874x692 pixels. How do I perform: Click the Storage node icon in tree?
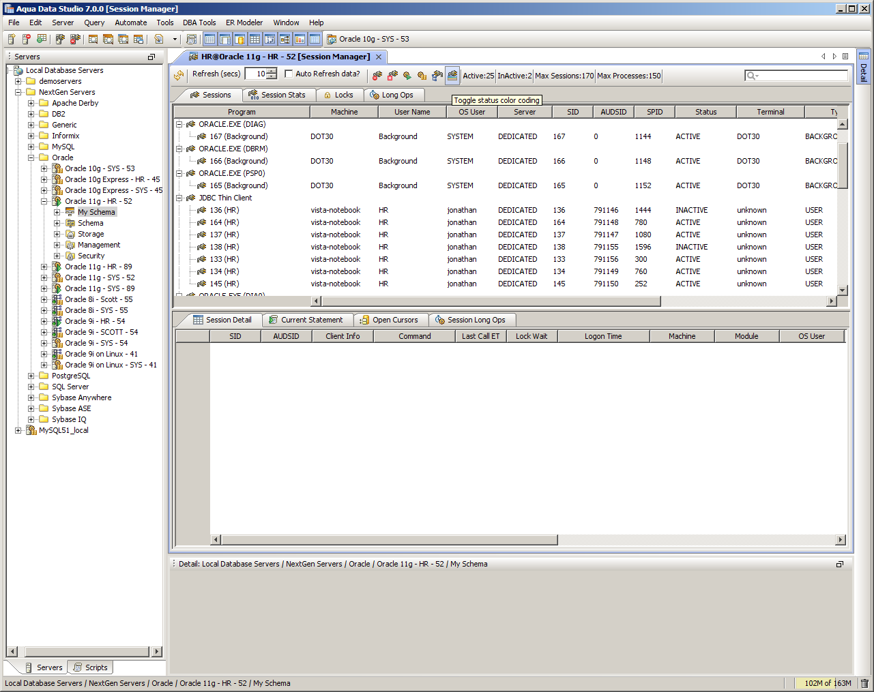pyautogui.click(x=70, y=234)
